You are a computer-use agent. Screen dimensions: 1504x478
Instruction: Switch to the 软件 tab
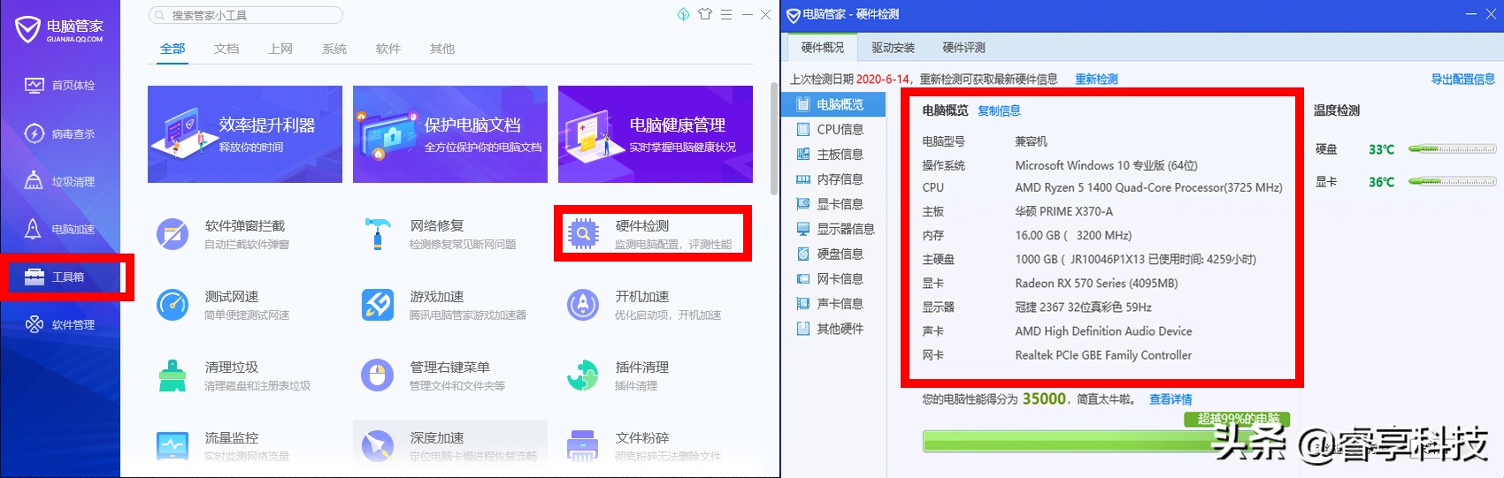point(388,49)
